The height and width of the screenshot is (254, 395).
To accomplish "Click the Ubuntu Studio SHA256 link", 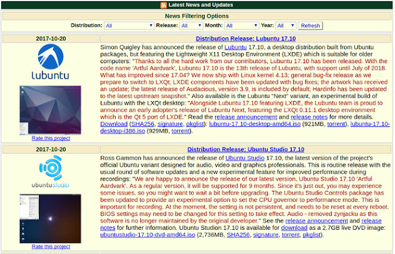I will pos(238,235).
